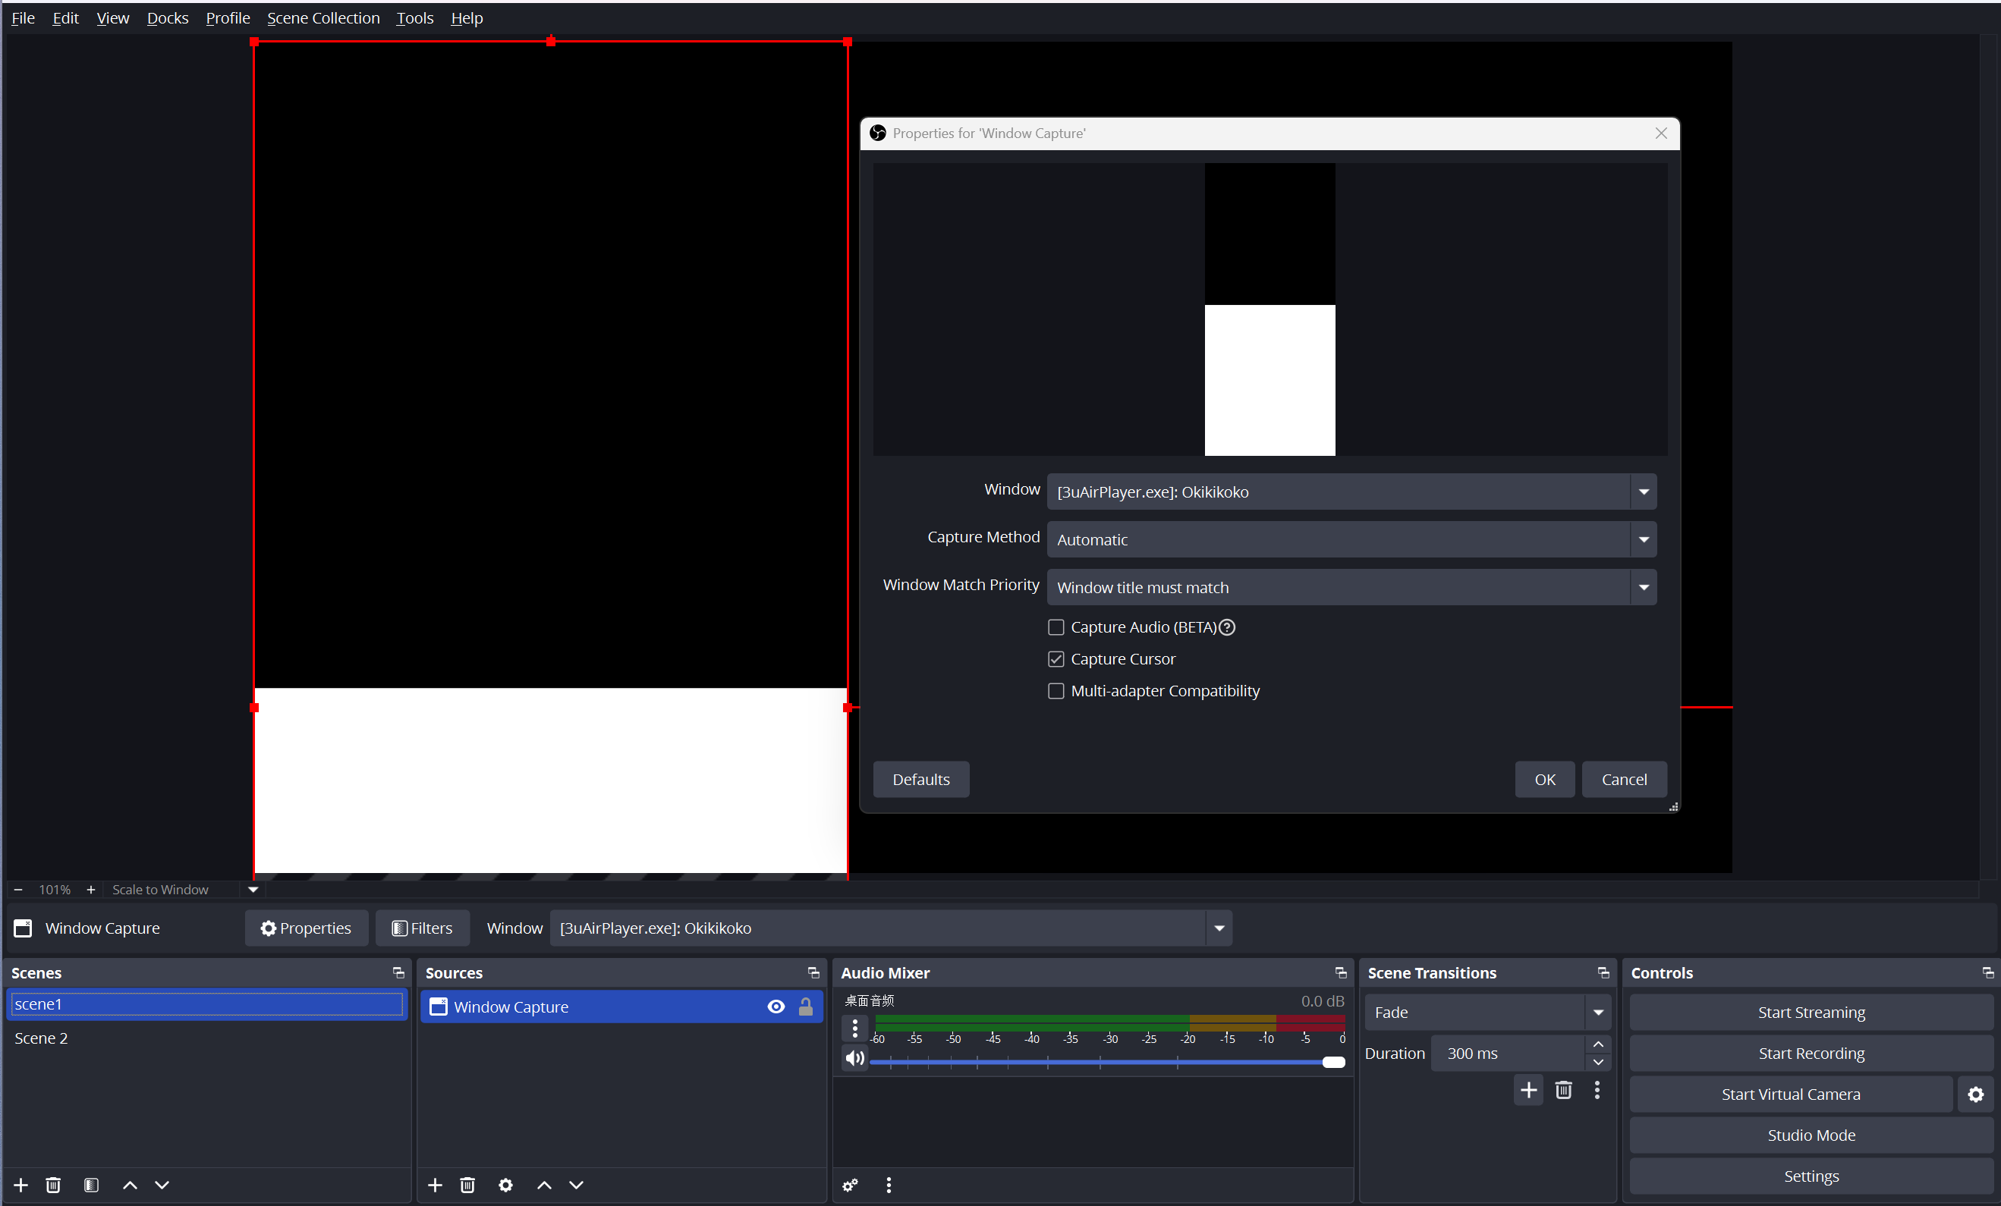Delete the selected source via trash icon
The image size is (2001, 1206).
(467, 1185)
